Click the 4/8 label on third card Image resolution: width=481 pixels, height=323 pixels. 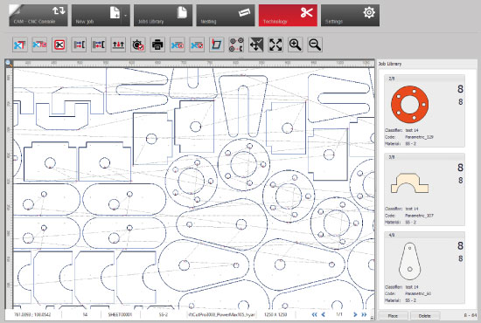tap(392, 236)
